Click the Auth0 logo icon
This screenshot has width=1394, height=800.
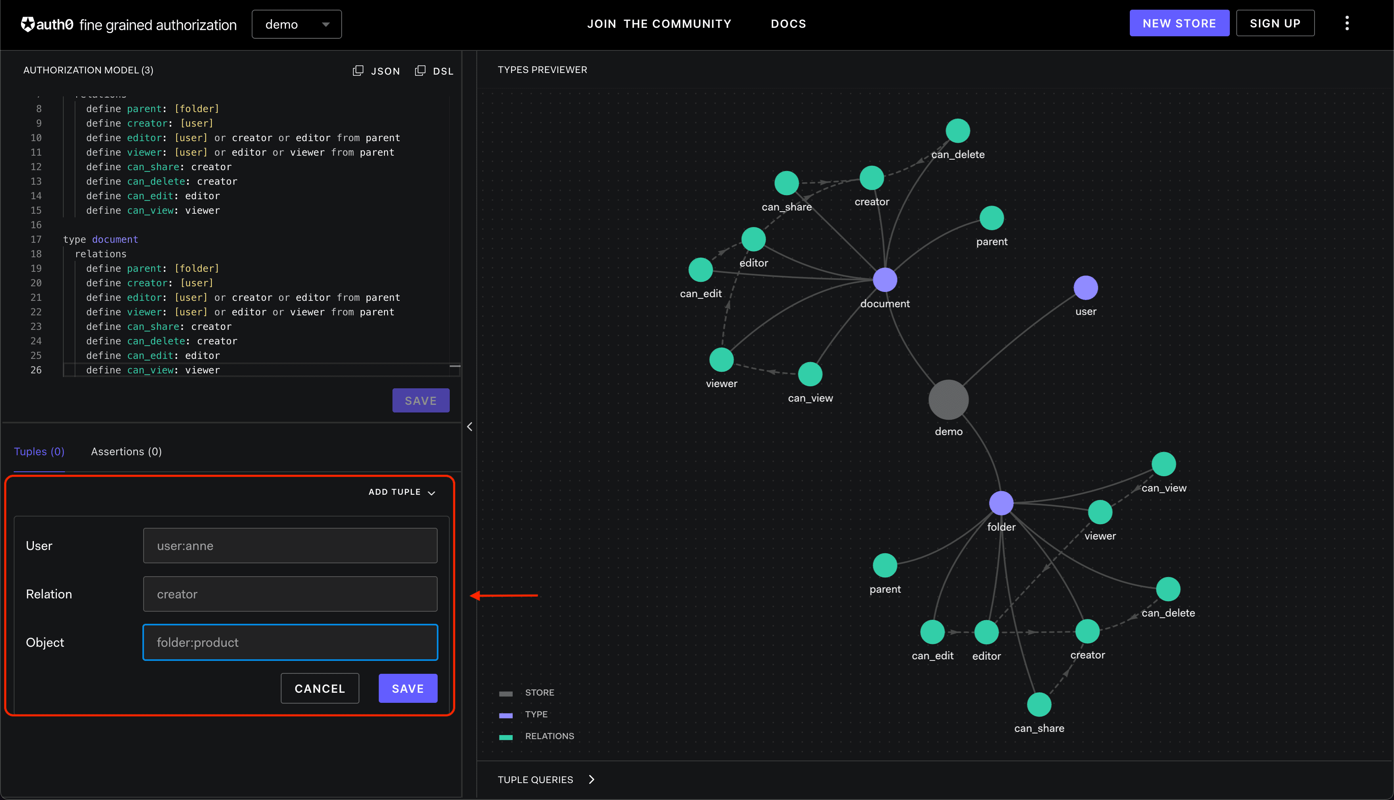(x=27, y=24)
